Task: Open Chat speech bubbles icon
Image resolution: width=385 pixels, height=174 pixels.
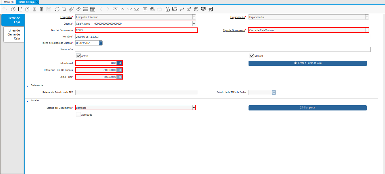Action: point(78,9)
